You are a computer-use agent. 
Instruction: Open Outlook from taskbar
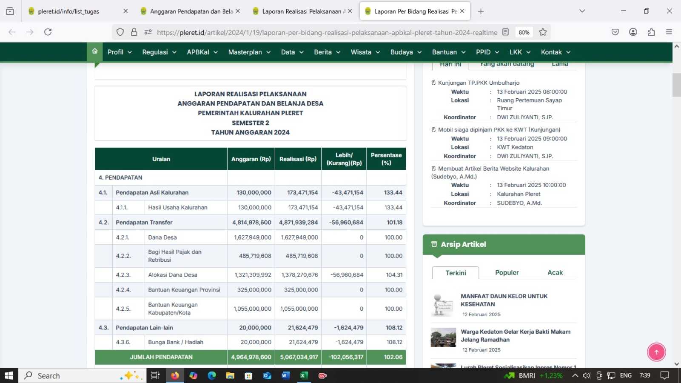coord(267,375)
